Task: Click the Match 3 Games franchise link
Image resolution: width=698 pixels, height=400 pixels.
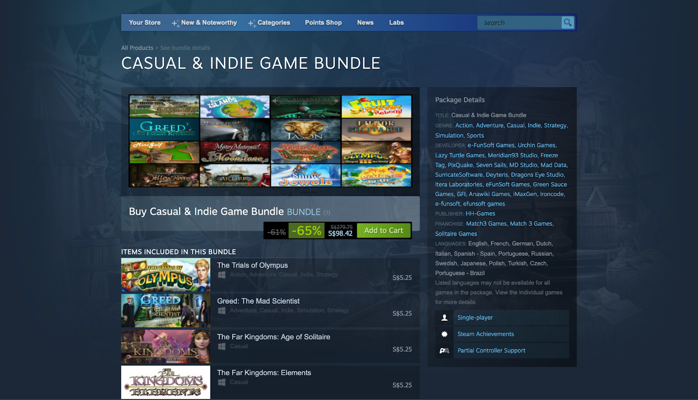Action: [531, 224]
